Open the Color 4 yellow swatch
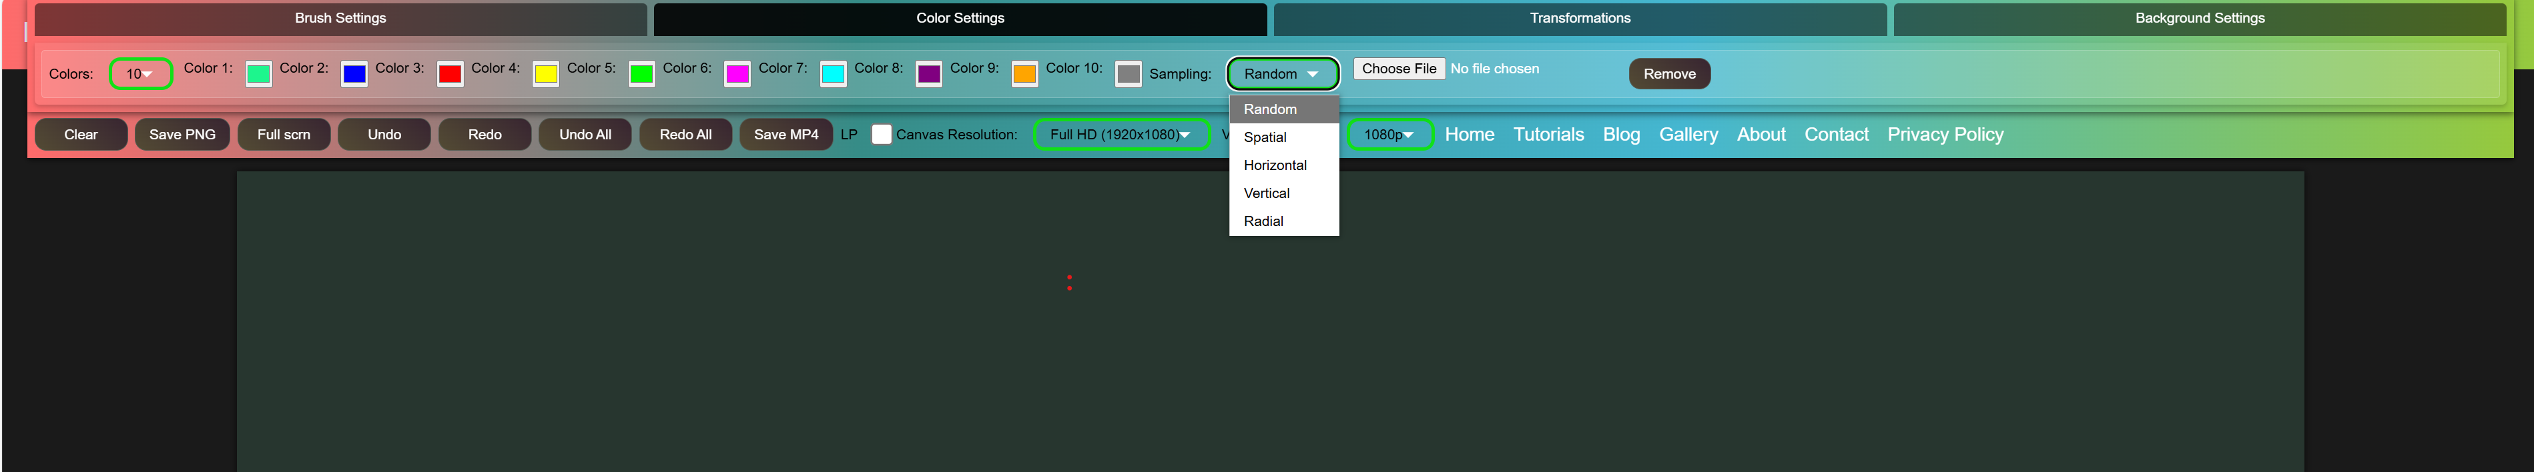Image resolution: width=2534 pixels, height=472 pixels. (x=546, y=74)
